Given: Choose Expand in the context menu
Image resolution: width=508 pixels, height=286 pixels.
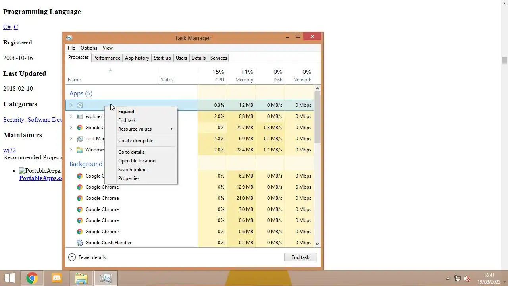Looking at the screenshot, I should [141, 112].
